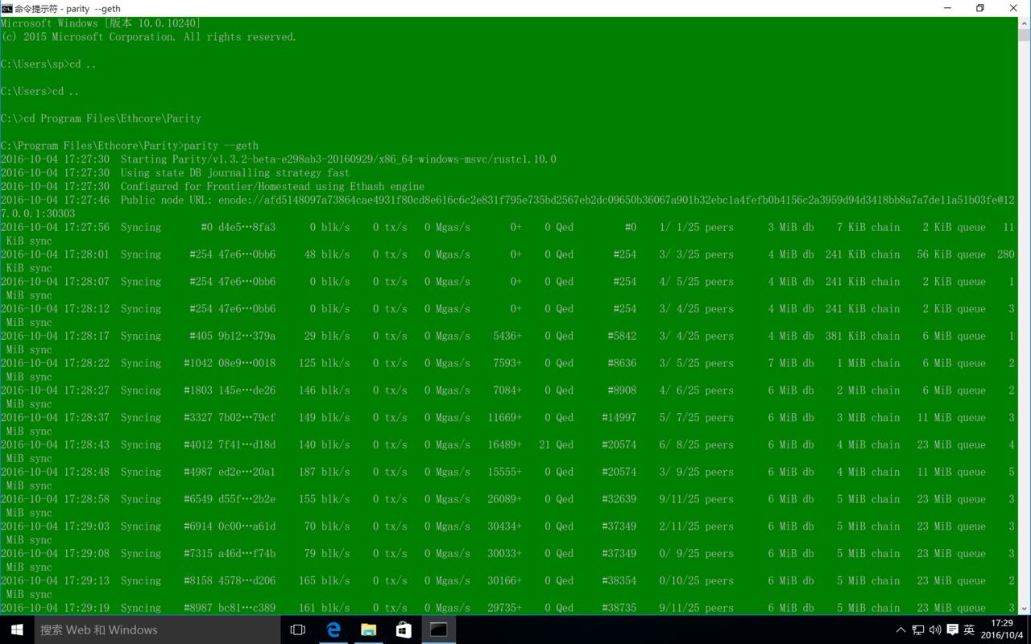The image size is (1031, 644).
Task: Click the 'cd Program Files\Ethcore\Parity' command text
Action: (112, 118)
